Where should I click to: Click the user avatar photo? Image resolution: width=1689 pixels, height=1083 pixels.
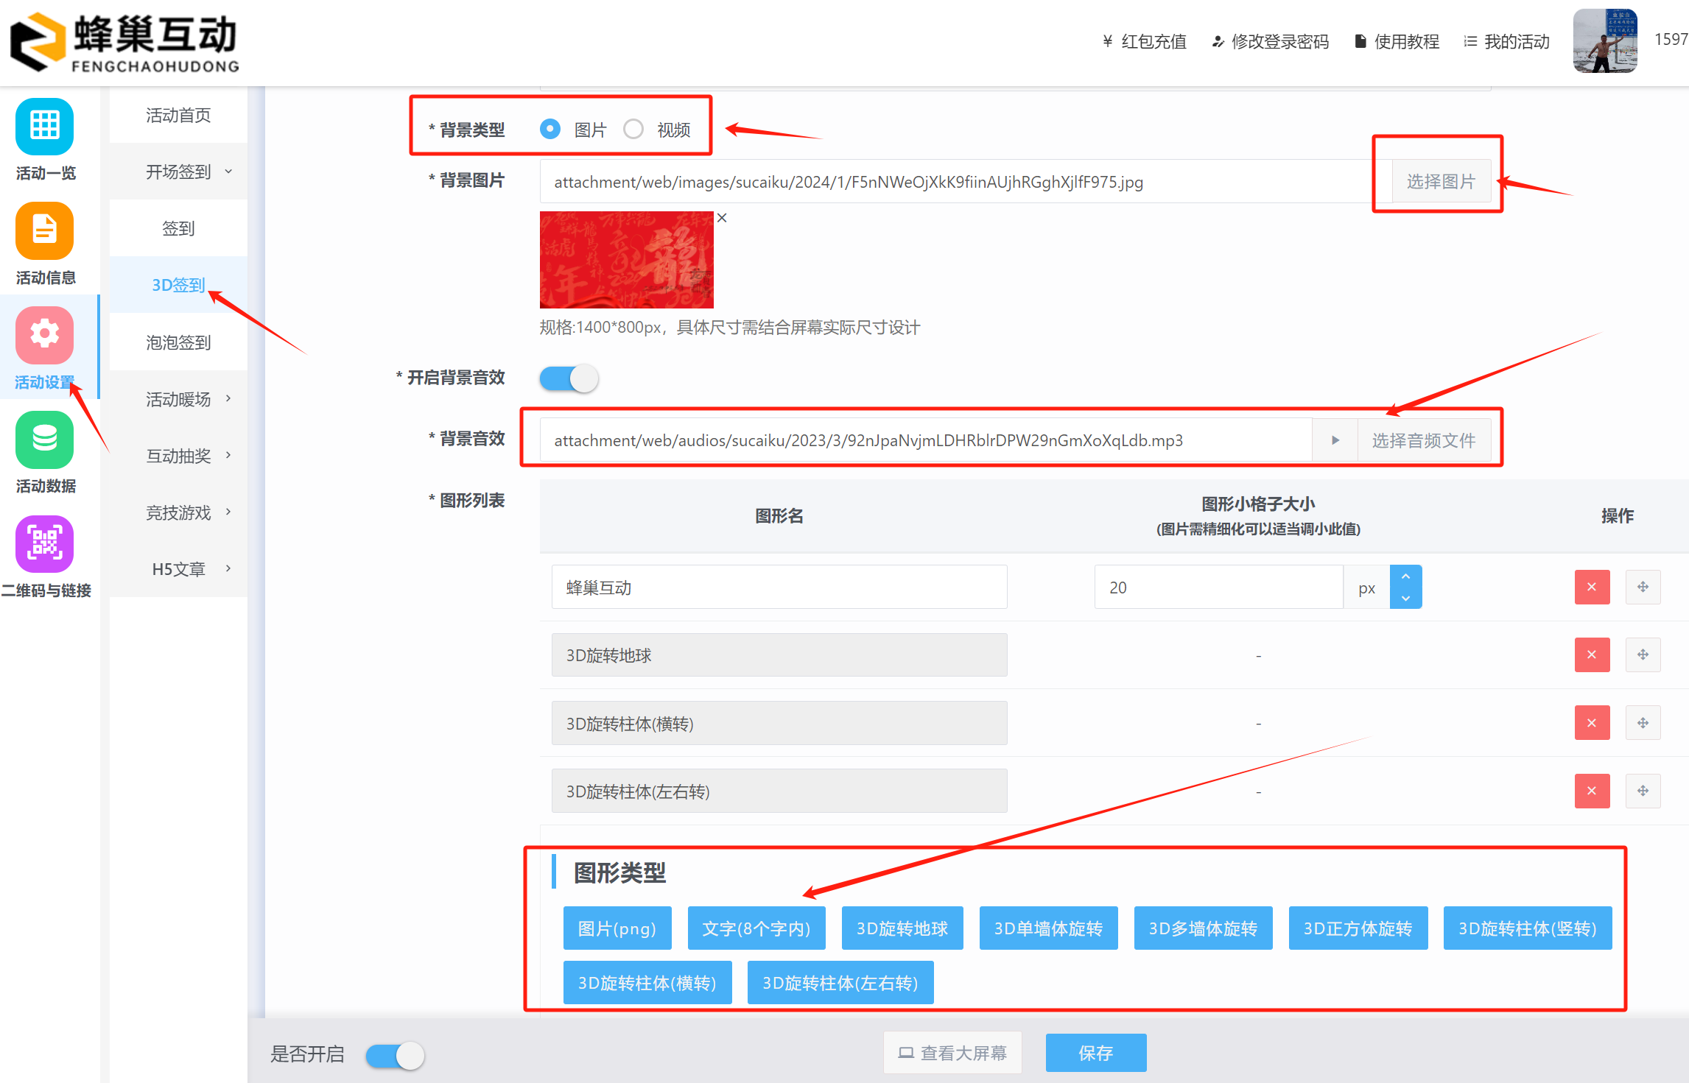1605,41
